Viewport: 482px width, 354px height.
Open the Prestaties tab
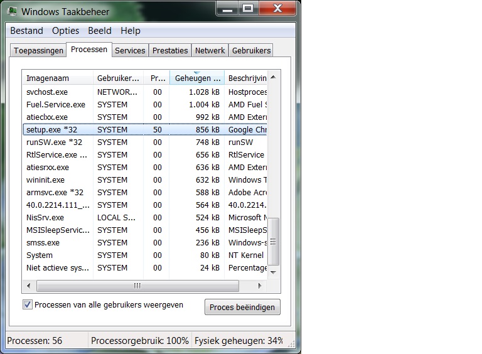coord(170,51)
